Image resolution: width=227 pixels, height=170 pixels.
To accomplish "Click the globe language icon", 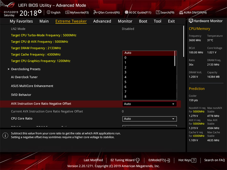I will 49,12.
